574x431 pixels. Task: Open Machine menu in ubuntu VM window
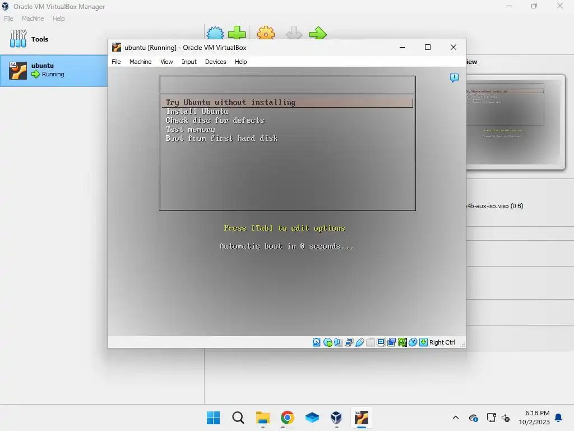[x=140, y=62]
